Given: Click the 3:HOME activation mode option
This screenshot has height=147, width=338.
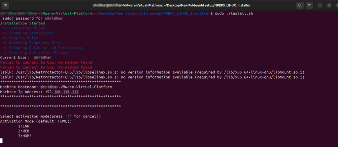Looking at the screenshot, I should tap(25, 136).
